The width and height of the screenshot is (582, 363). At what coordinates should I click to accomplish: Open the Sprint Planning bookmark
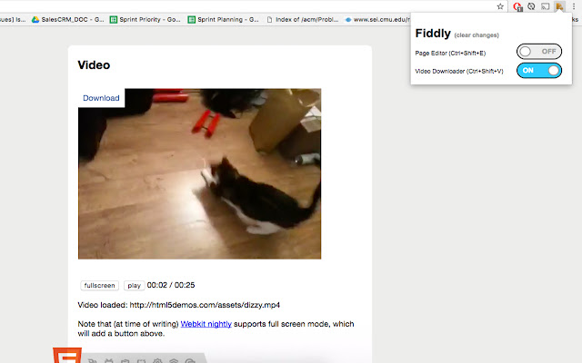point(223,19)
